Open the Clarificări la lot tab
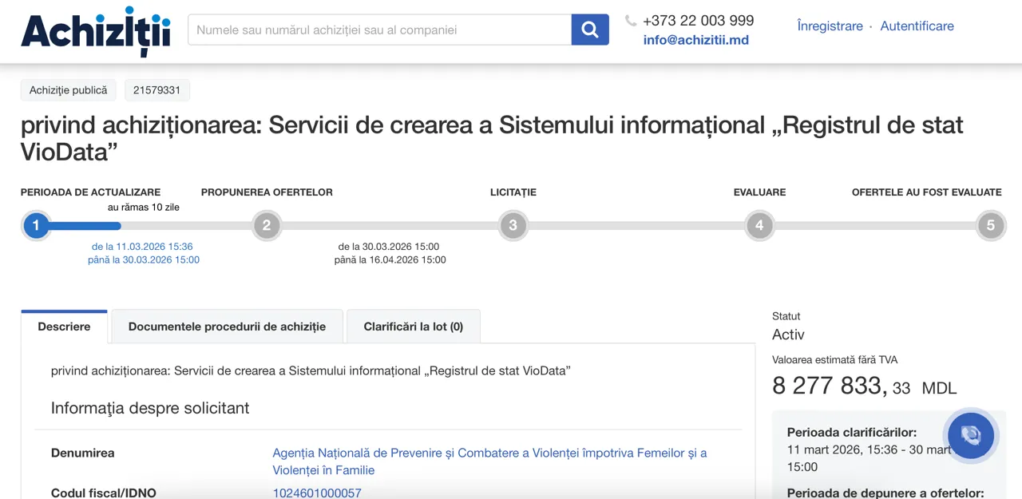This screenshot has width=1022, height=499. tap(413, 327)
